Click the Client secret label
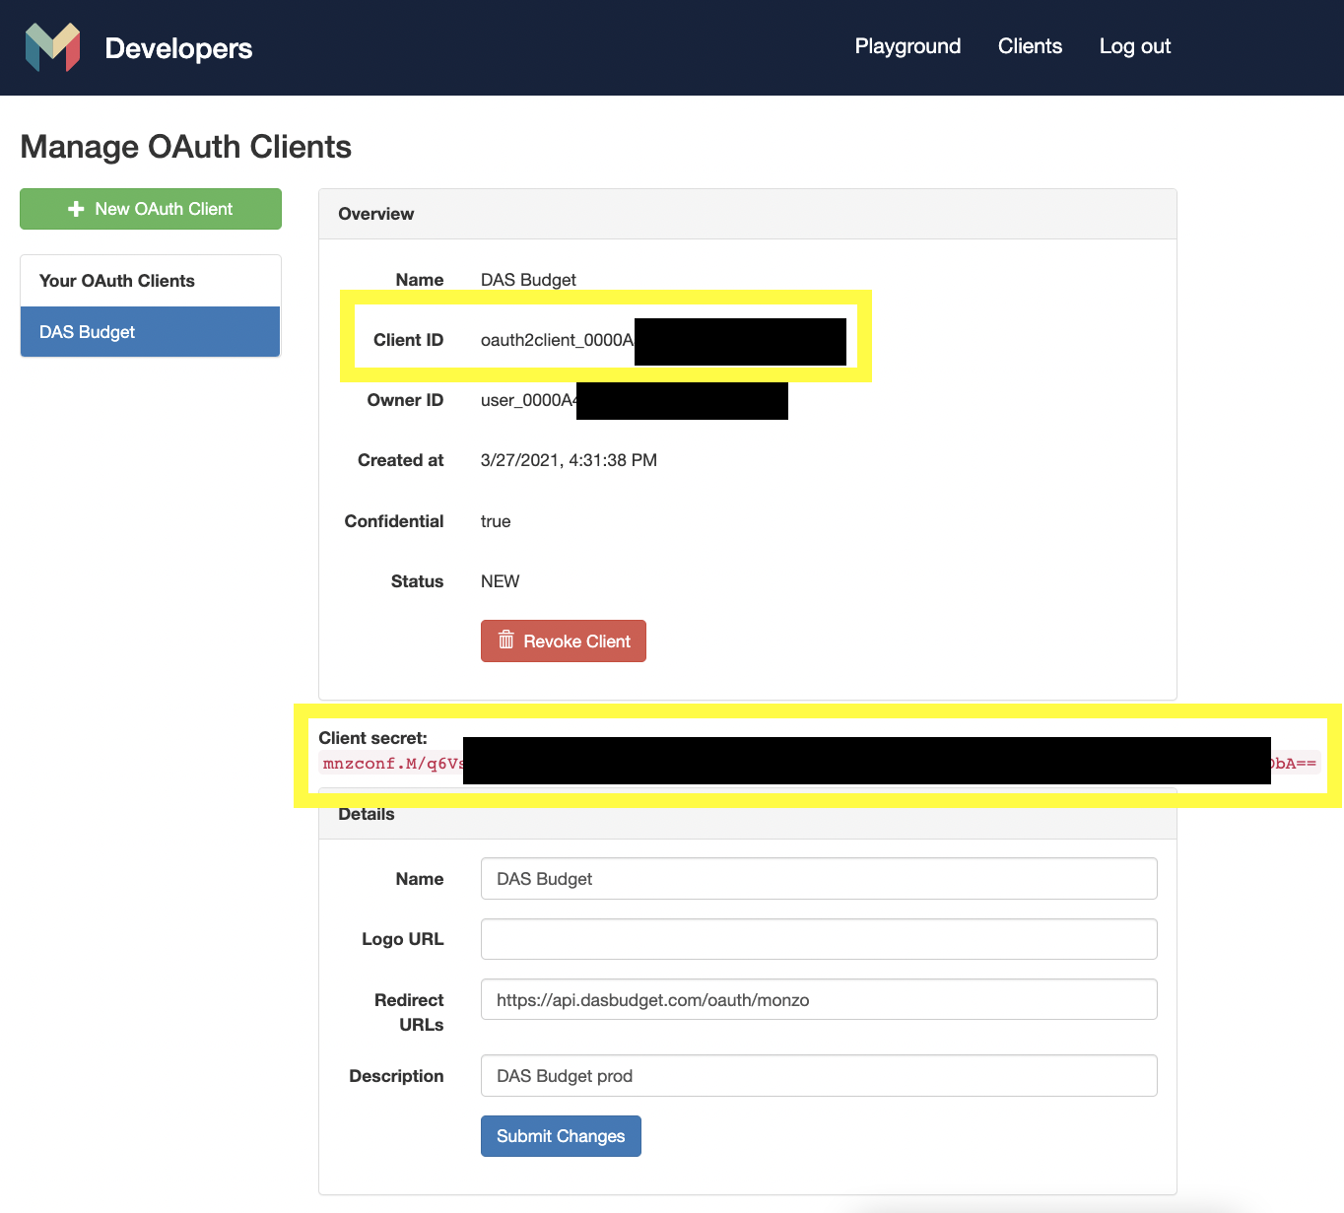 click(372, 738)
